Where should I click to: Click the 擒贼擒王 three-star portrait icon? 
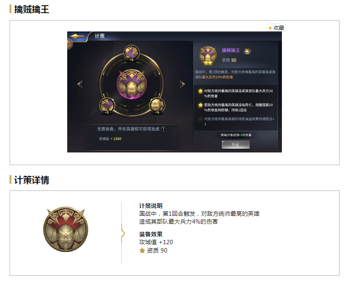pos(208,55)
